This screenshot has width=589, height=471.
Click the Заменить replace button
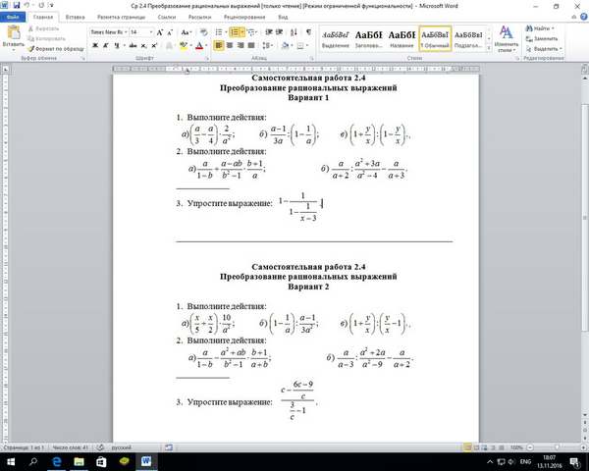click(x=542, y=38)
